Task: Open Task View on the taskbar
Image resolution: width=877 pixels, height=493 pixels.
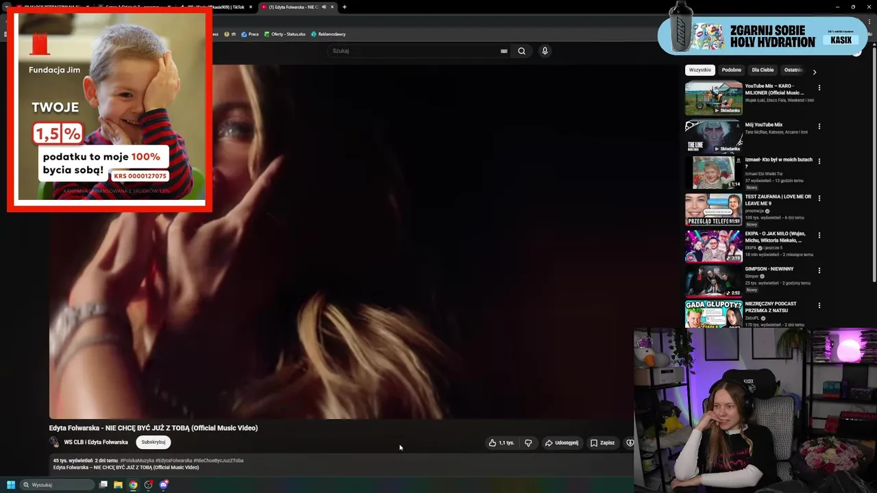Action: [x=103, y=485]
